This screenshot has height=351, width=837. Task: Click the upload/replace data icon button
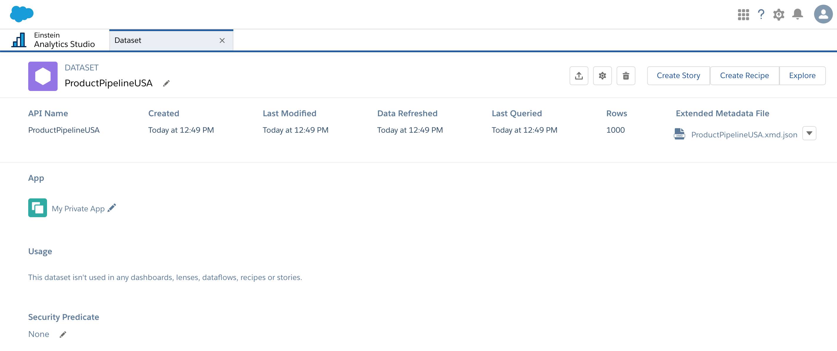pyautogui.click(x=579, y=76)
